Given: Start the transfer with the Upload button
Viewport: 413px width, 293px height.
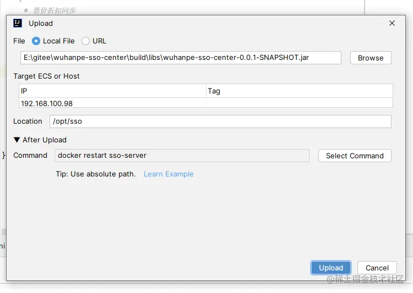Looking at the screenshot, I should [x=331, y=268].
